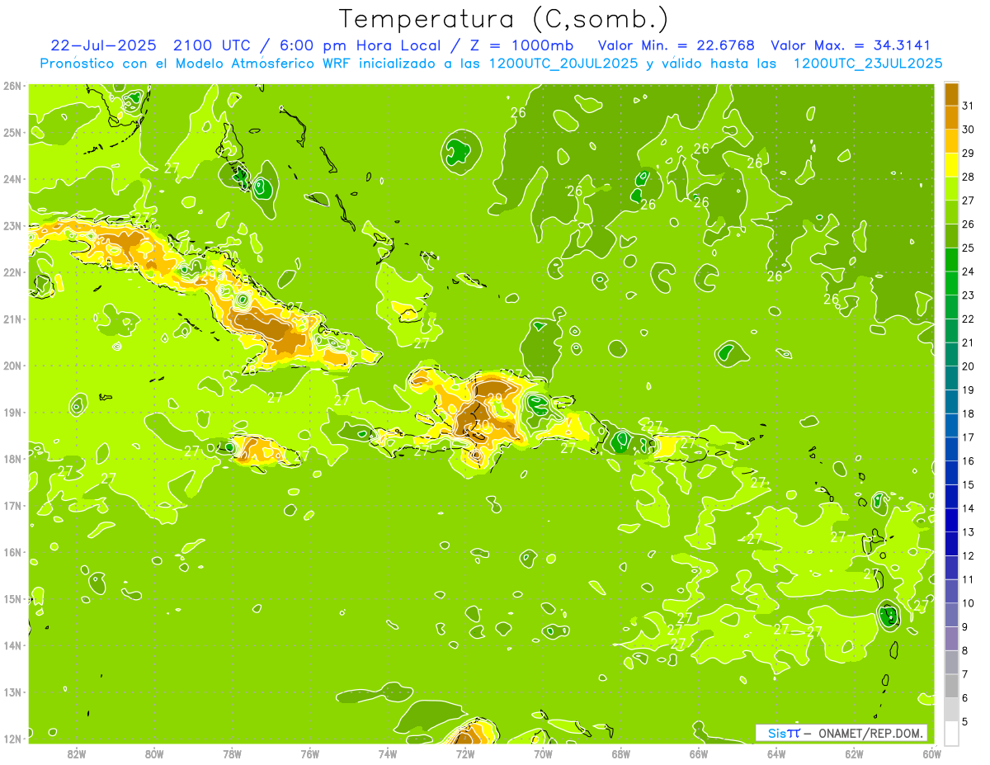Click the "Valor Max. = 34.3141" text

coord(851,45)
